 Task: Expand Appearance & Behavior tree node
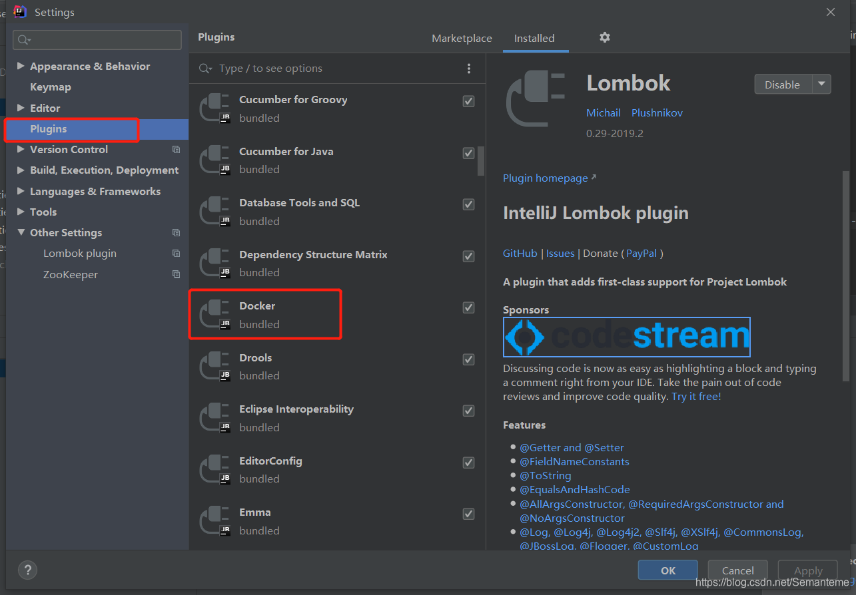(x=21, y=66)
